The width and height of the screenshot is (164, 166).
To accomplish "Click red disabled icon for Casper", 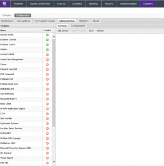I will (x=47, y=64).
